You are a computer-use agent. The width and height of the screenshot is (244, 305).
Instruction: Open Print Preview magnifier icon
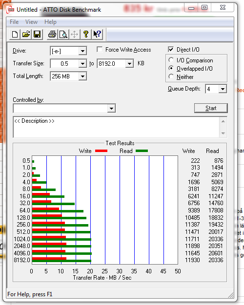click(63, 35)
